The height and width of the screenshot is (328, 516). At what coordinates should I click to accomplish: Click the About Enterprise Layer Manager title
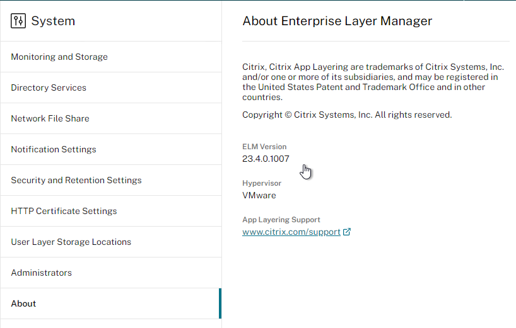337,21
